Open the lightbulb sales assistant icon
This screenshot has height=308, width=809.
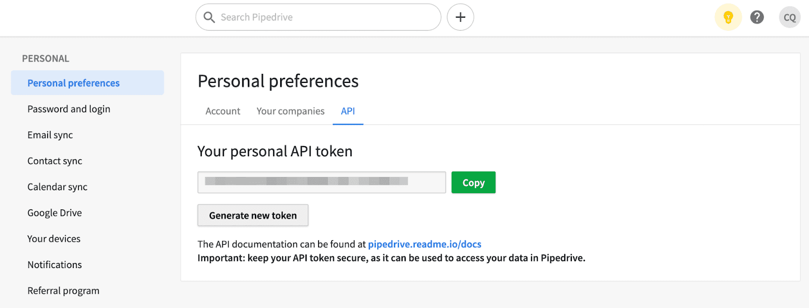pyautogui.click(x=728, y=17)
